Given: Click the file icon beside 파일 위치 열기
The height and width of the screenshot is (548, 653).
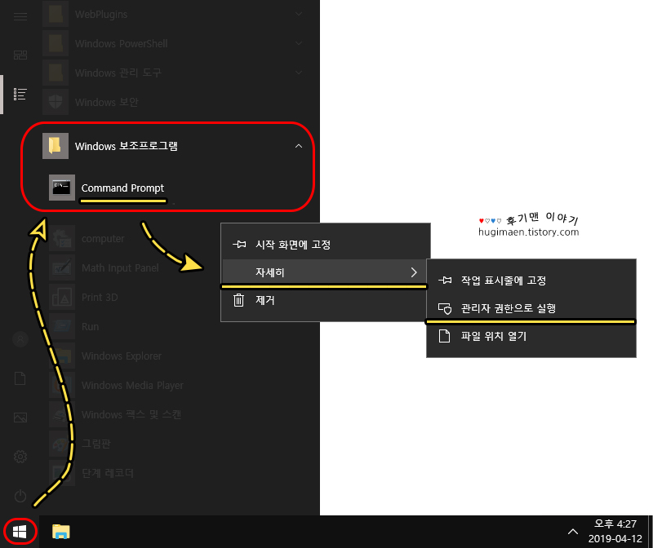Looking at the screenshot, I should click(x=444, y=336).
